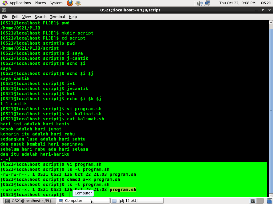This screenshot has height=204, width=273.
Task: Click the volume speaker icon
Action: click(199, 3)
